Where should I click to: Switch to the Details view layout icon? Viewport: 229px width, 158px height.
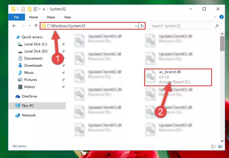coord(214,146)
